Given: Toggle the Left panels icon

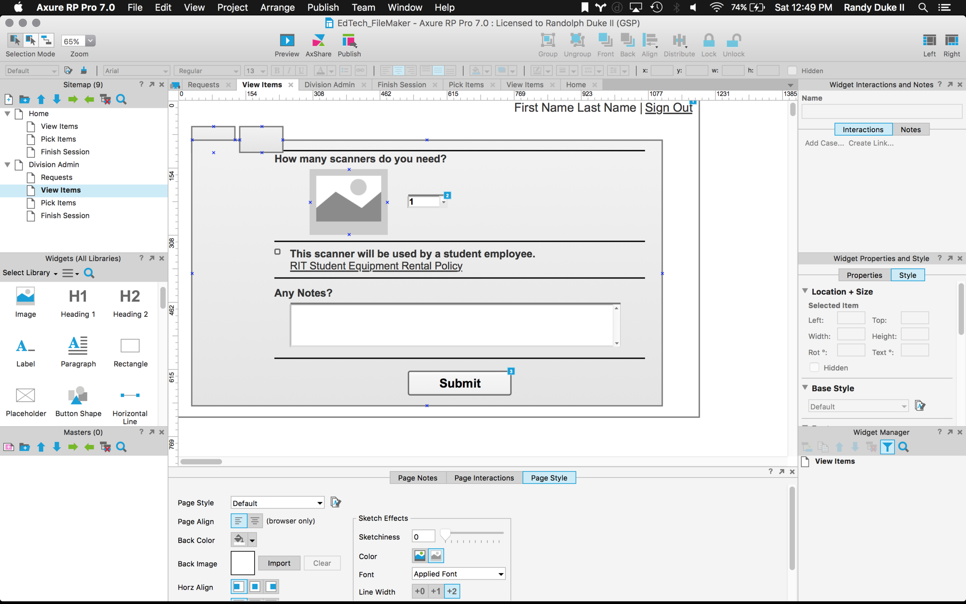Looking at the screenshot, I should pos(929,40).
